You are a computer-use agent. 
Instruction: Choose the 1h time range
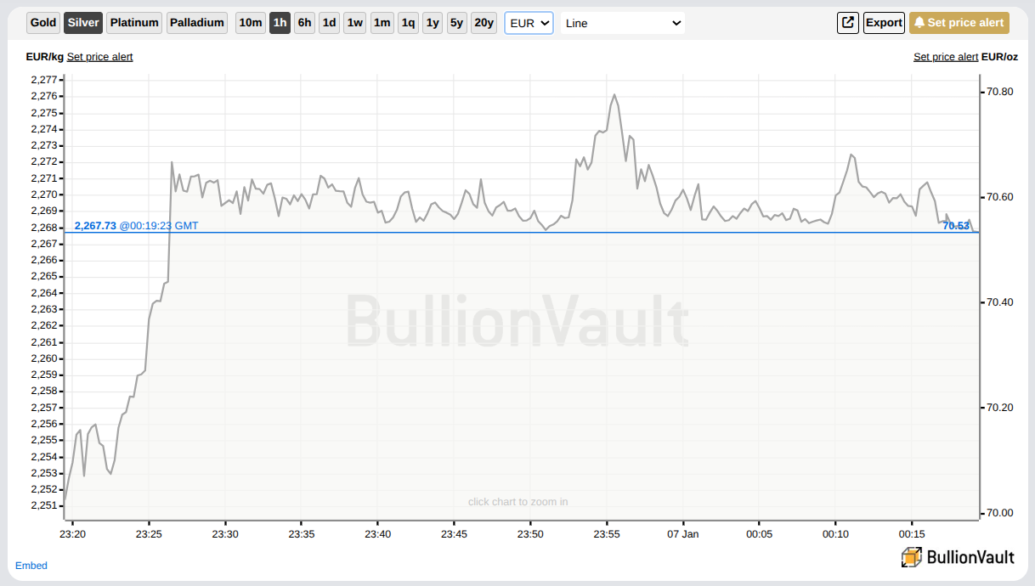280,23
